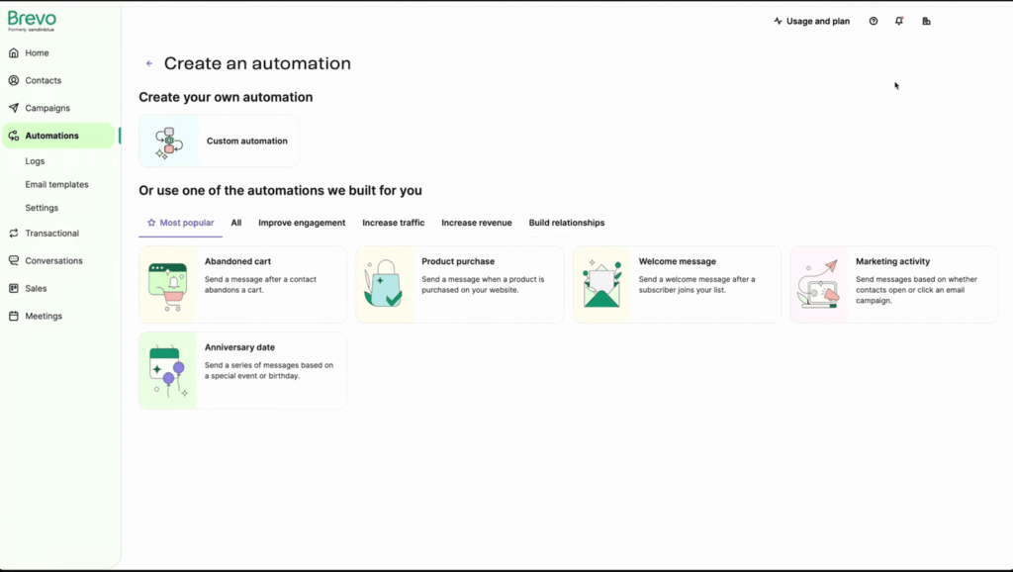Click the Welcome message envelope illustration

(601, 285)
